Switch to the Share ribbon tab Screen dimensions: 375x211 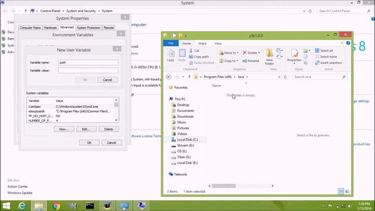point(202,43)
